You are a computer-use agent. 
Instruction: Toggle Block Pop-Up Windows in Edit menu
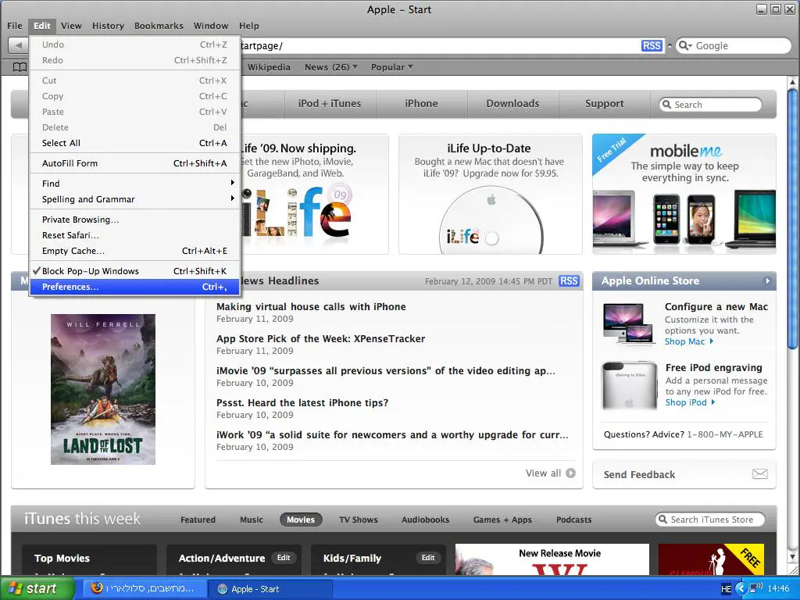[90, 271]
